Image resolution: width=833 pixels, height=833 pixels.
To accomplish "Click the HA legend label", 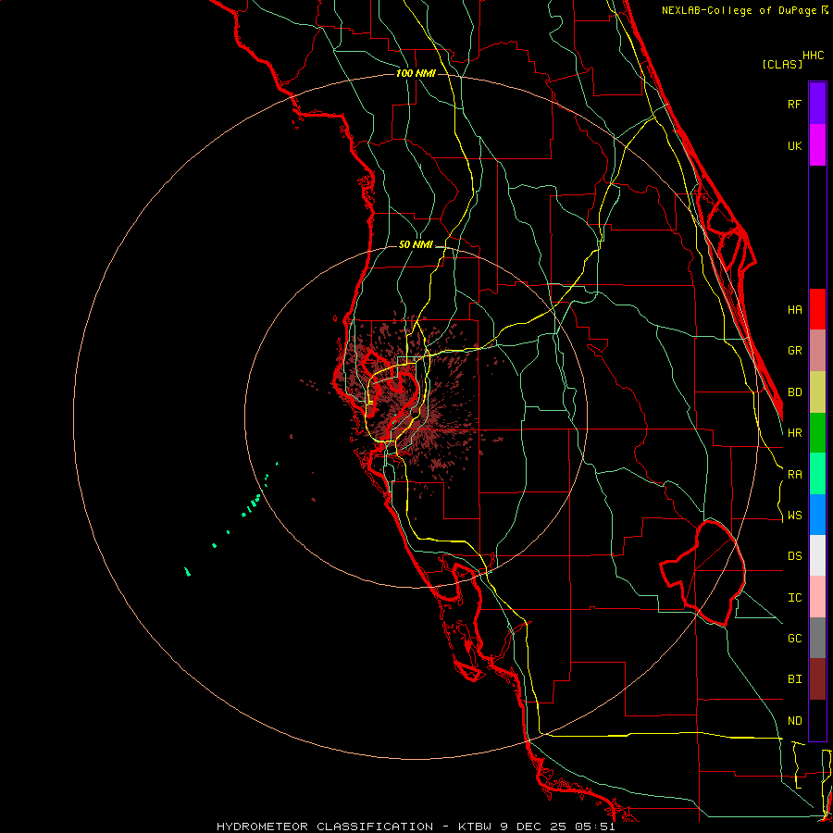I will pyautogui.click(x=794, y=310).
